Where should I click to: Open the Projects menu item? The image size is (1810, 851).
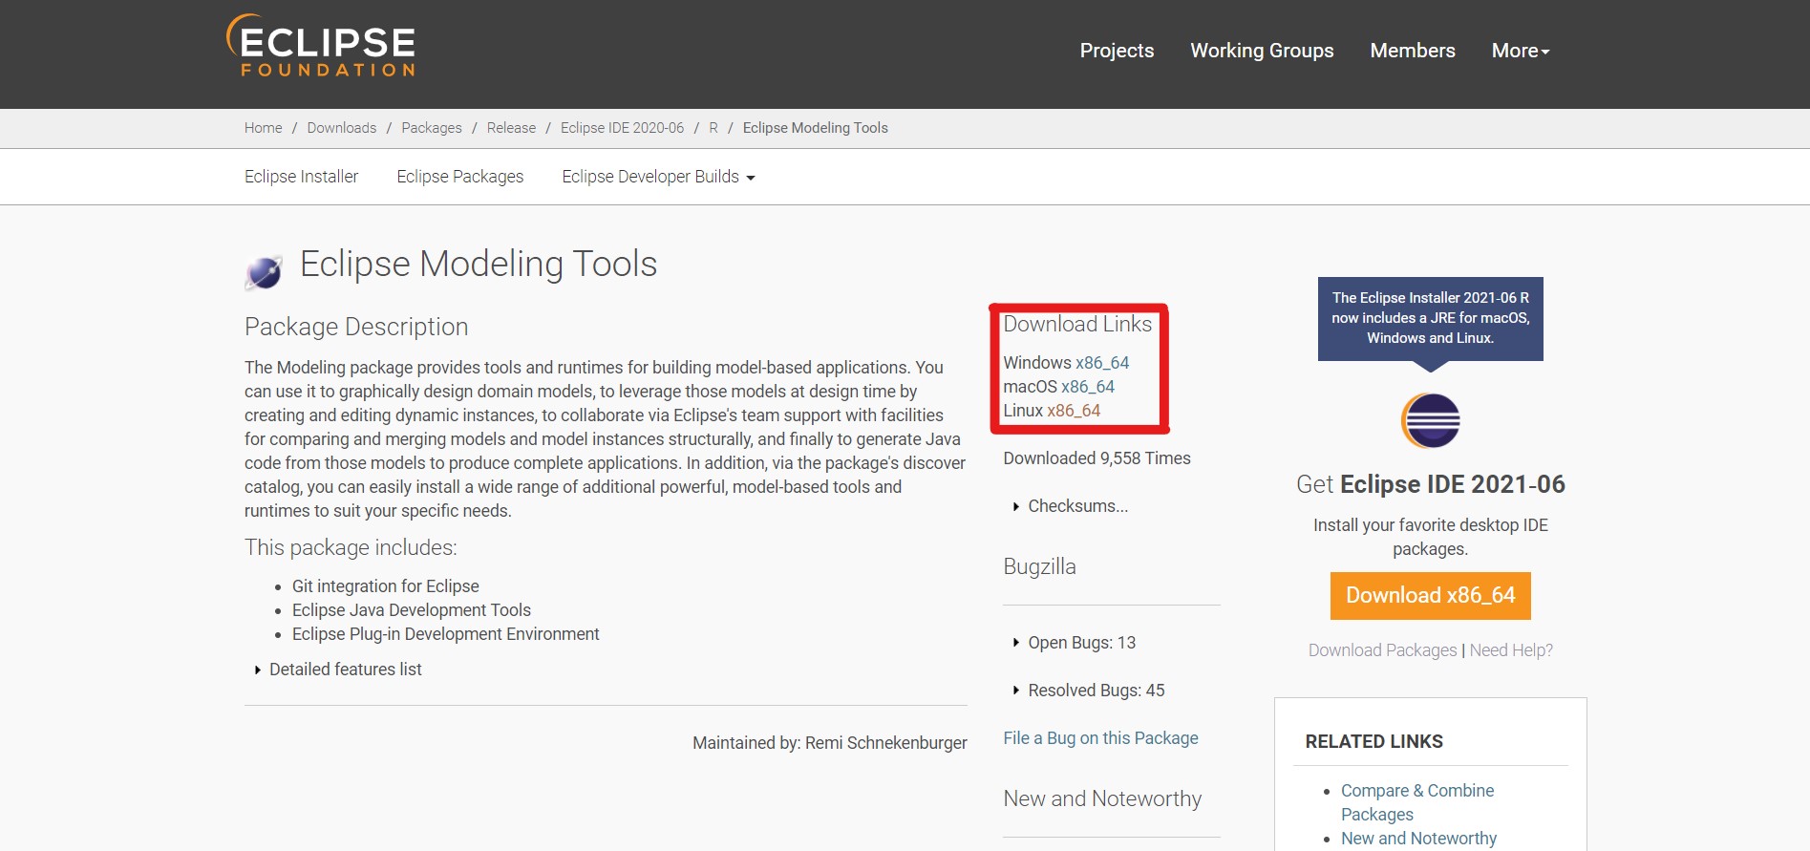click(x=1117, y=51)
